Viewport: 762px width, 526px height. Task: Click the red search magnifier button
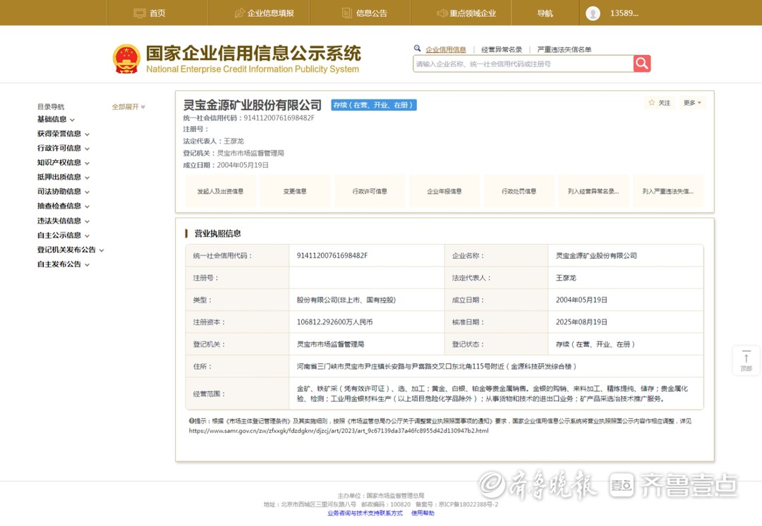click(641, 63)
